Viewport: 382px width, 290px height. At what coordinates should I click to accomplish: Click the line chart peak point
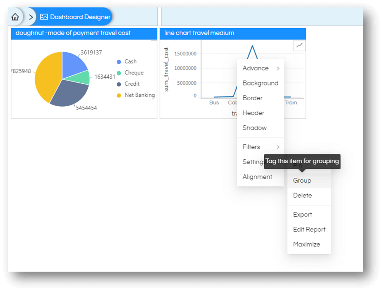pos(252,46)
